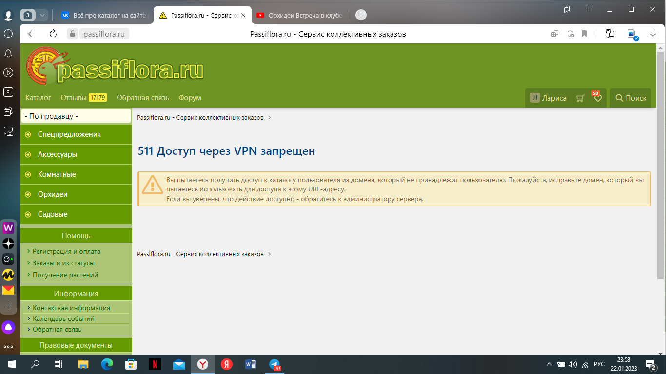Click the Поиск search button
666x374 pixels.
[630, 98]
